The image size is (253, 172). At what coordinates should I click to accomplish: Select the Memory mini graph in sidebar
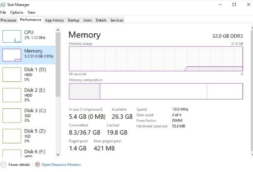coord(12,55)
